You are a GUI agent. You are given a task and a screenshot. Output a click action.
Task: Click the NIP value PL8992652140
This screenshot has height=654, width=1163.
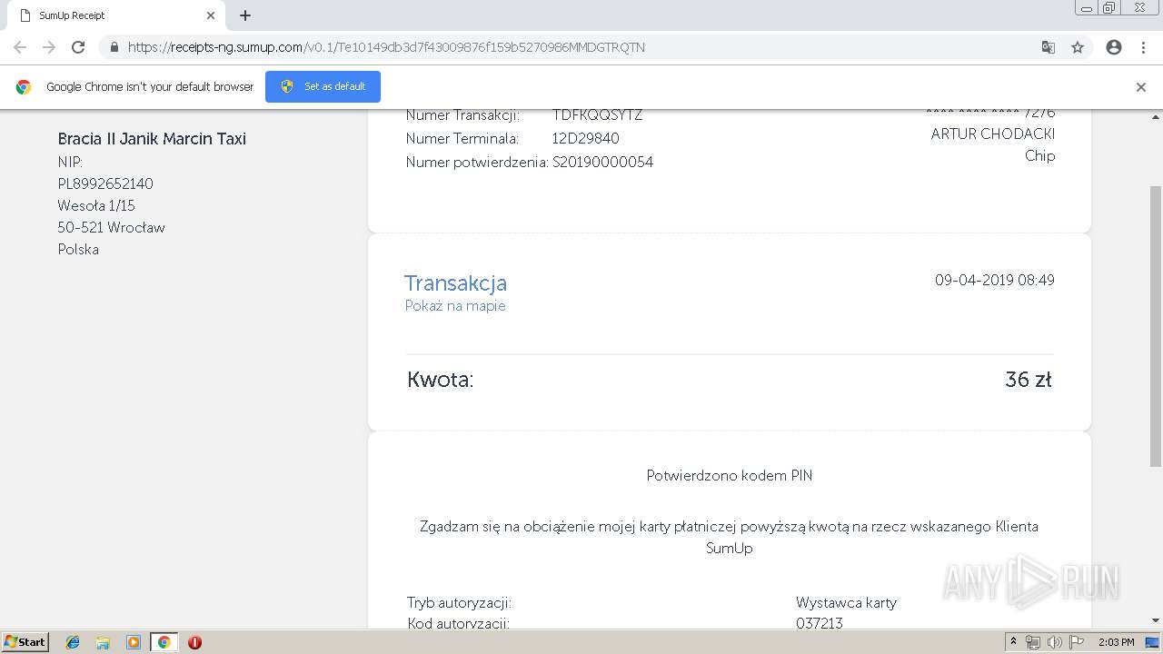105,184
